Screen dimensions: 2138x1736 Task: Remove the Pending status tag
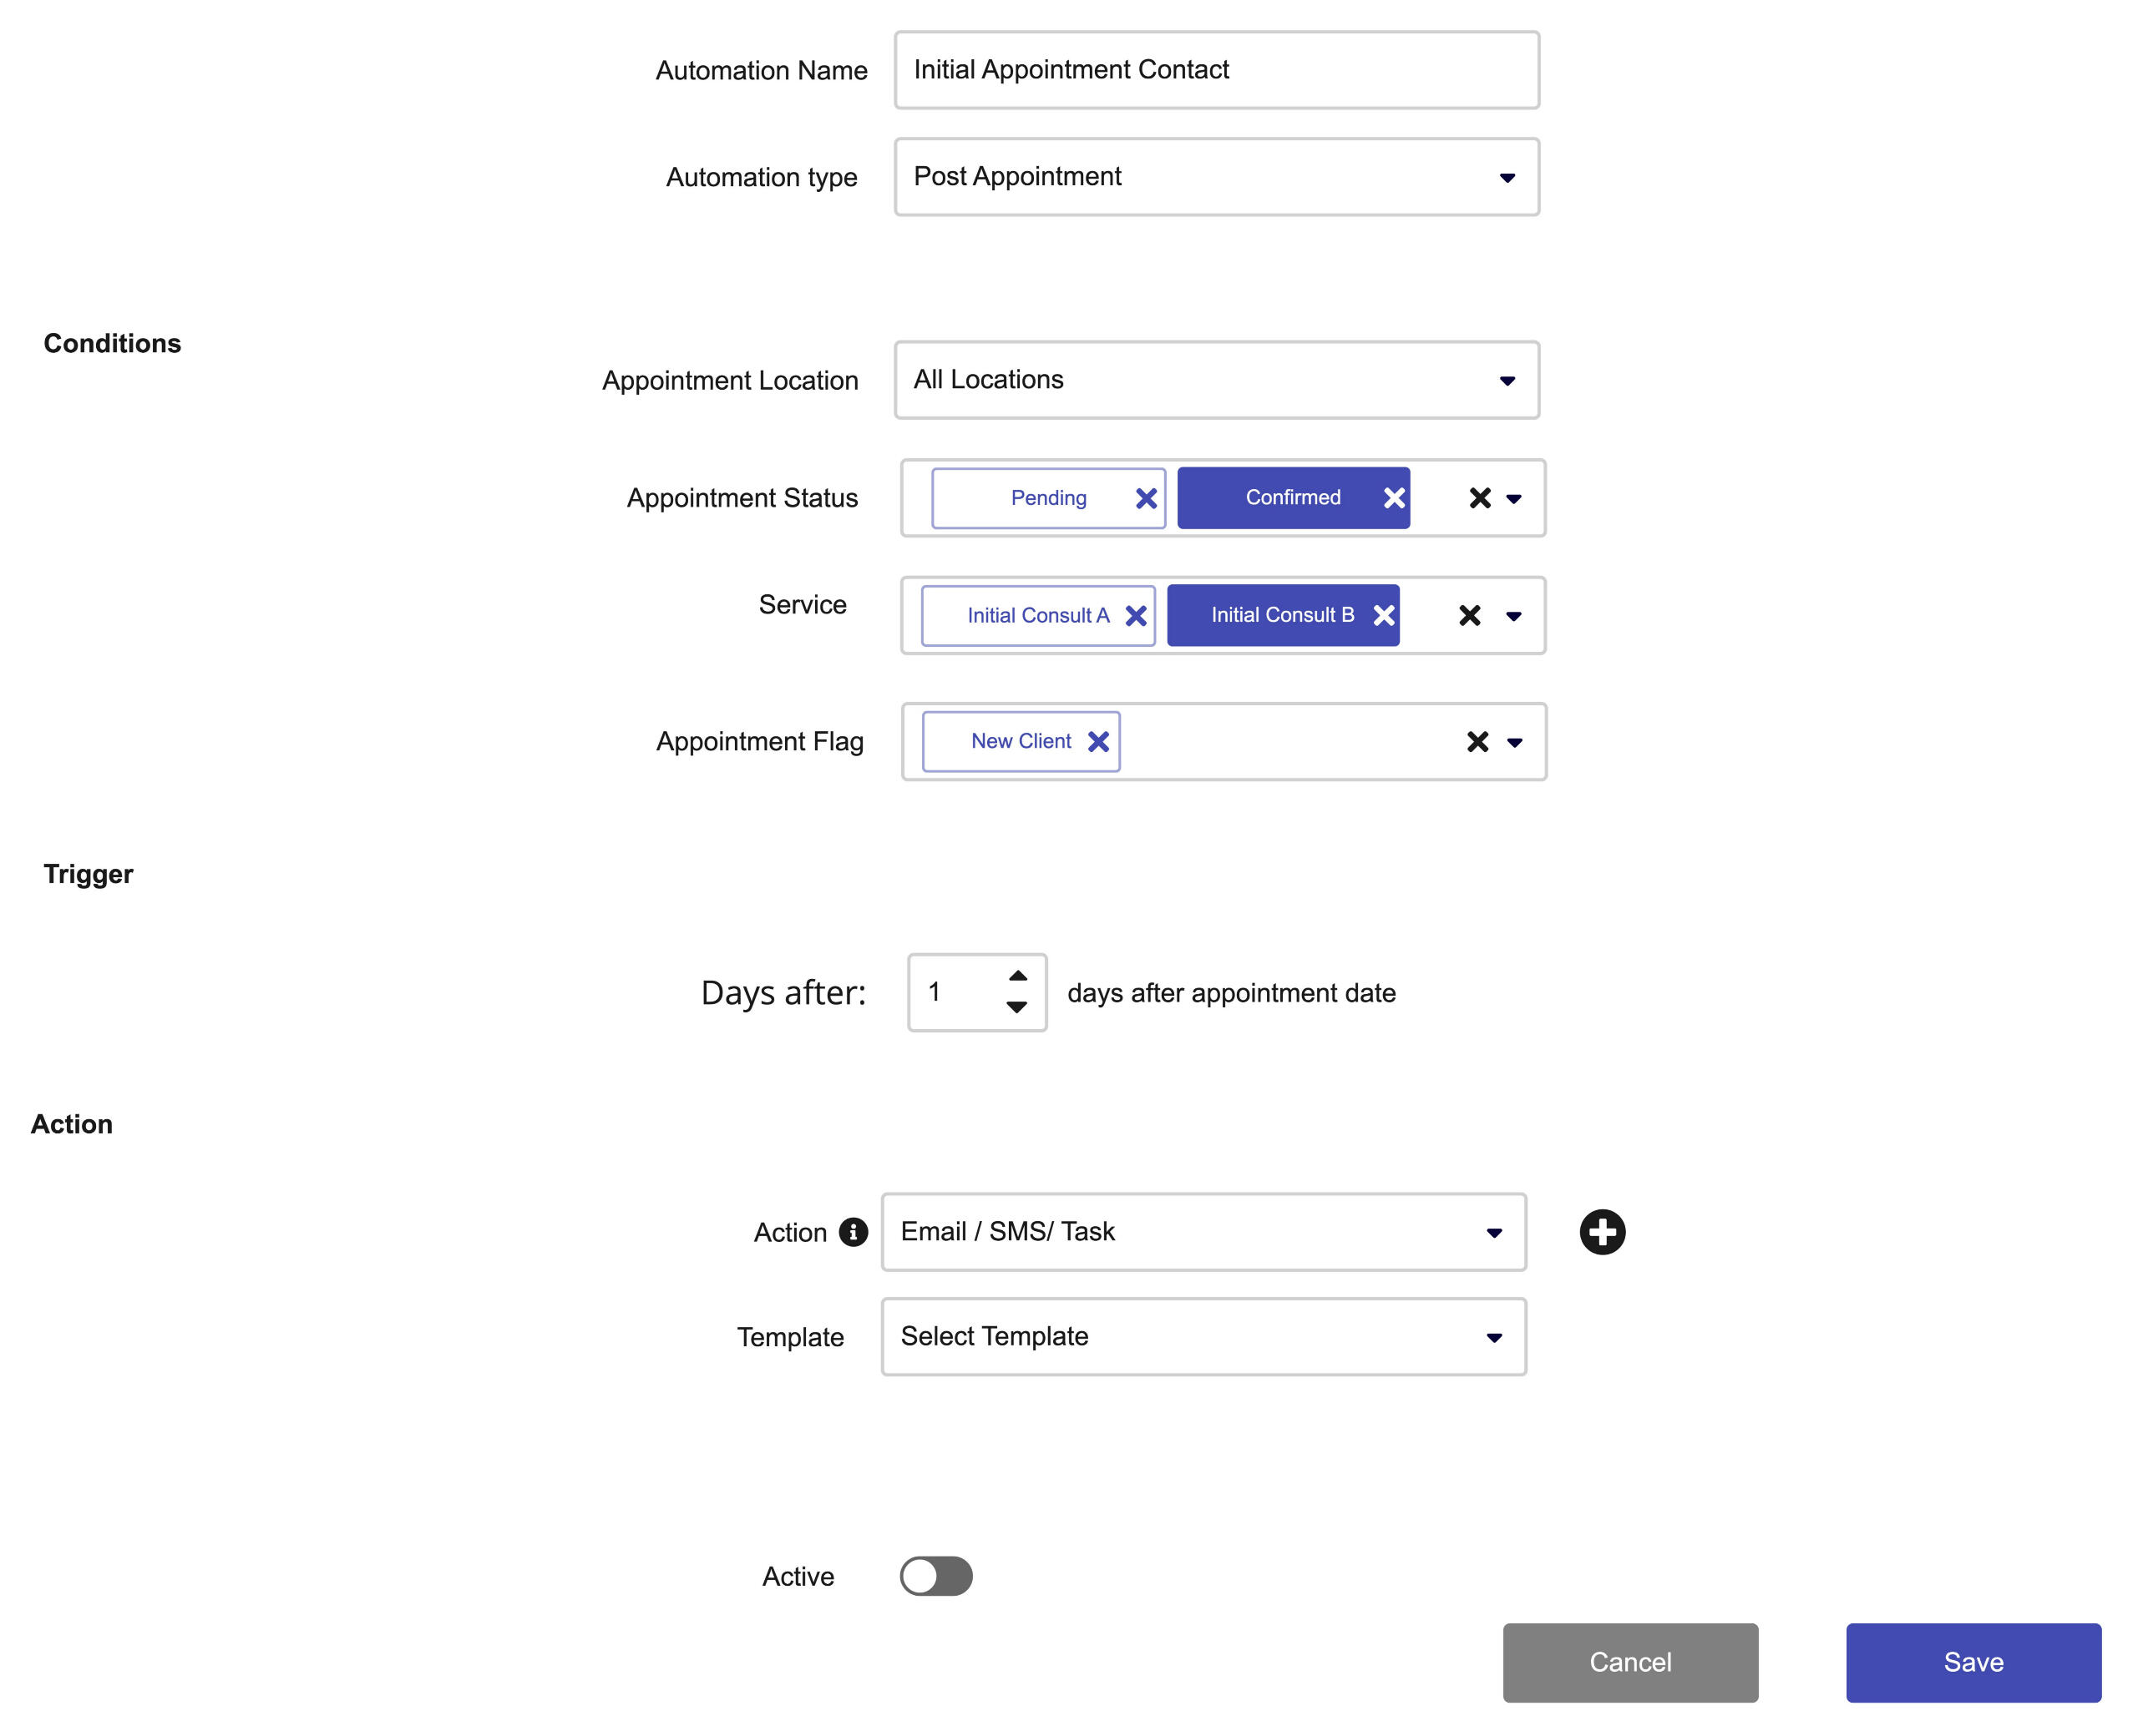(x=1146, y=498)
